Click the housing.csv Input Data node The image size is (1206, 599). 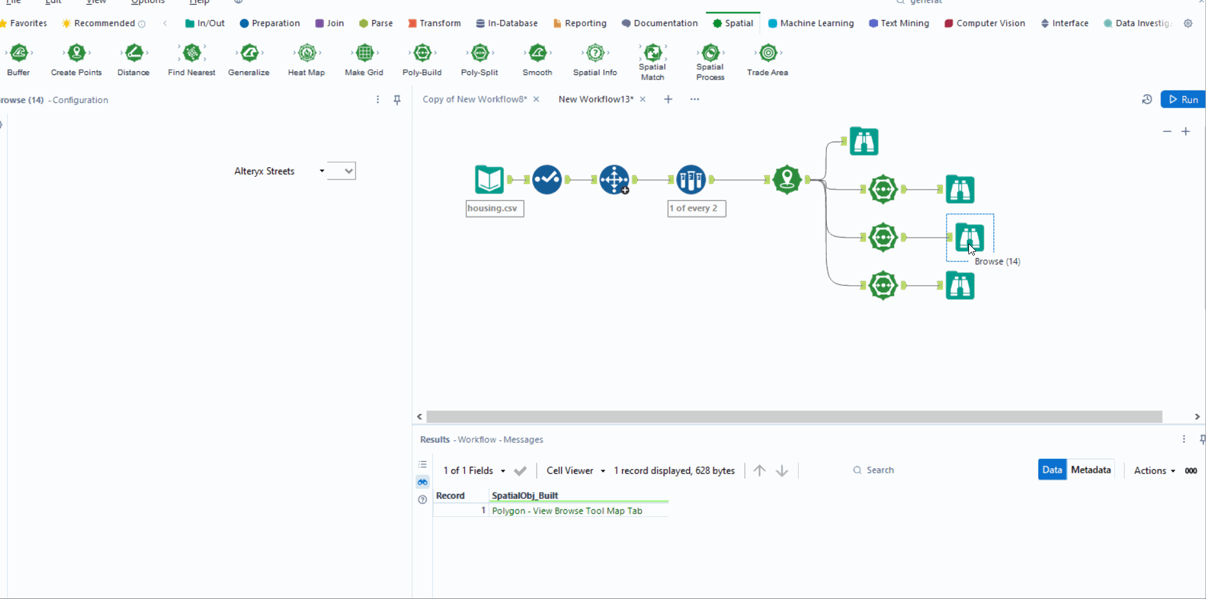[x=489, y=179]
